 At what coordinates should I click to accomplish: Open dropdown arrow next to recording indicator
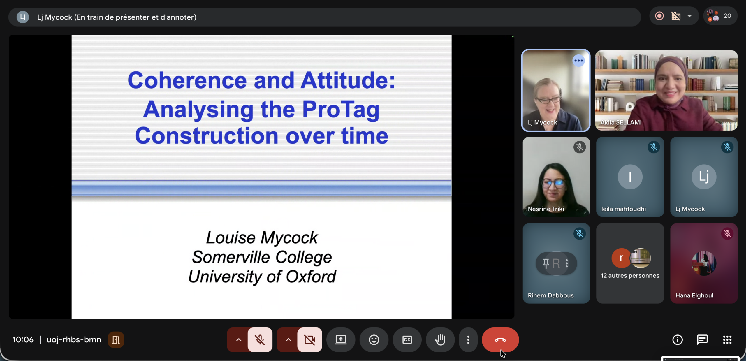[689, 16]
